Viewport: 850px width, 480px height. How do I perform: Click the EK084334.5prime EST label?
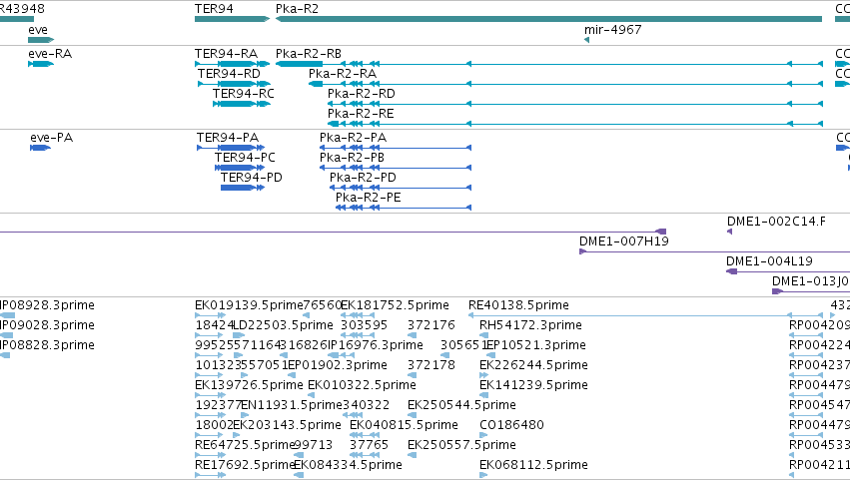(348, 465)
